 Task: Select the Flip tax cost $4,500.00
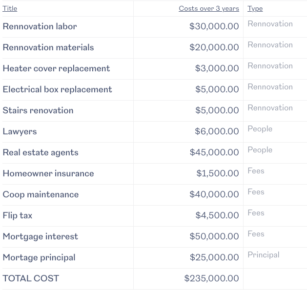(217, 215)
